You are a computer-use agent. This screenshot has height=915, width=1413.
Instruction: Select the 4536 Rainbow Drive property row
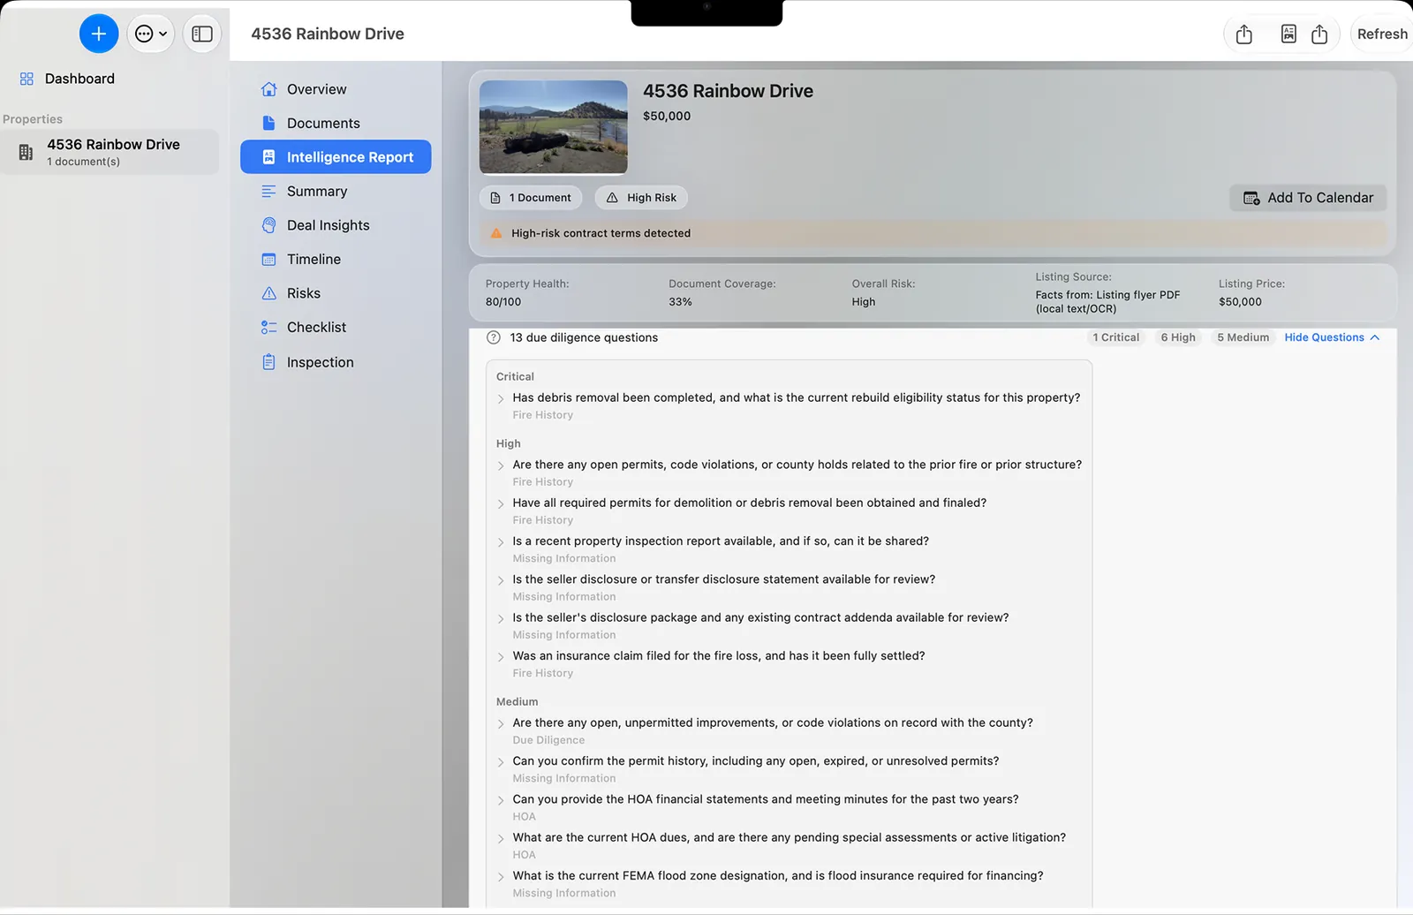[110, 152]
